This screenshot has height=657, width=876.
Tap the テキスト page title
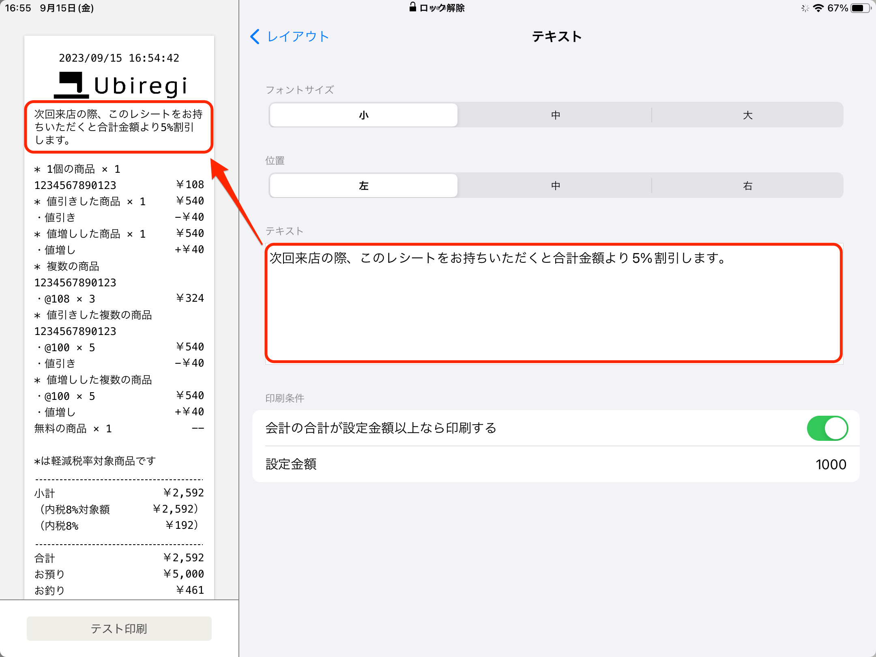click(x=556, y=36)
